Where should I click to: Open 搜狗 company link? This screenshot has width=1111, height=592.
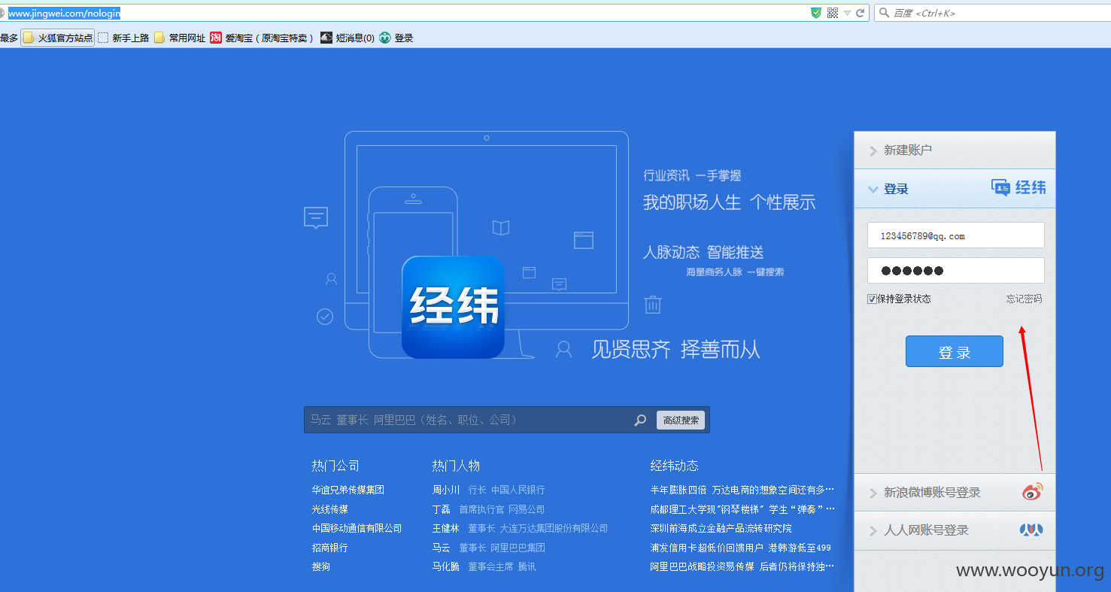pos(321,566)
